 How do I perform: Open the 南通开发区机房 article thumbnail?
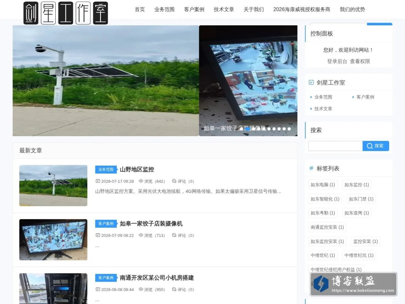click(x=53, y=288)
